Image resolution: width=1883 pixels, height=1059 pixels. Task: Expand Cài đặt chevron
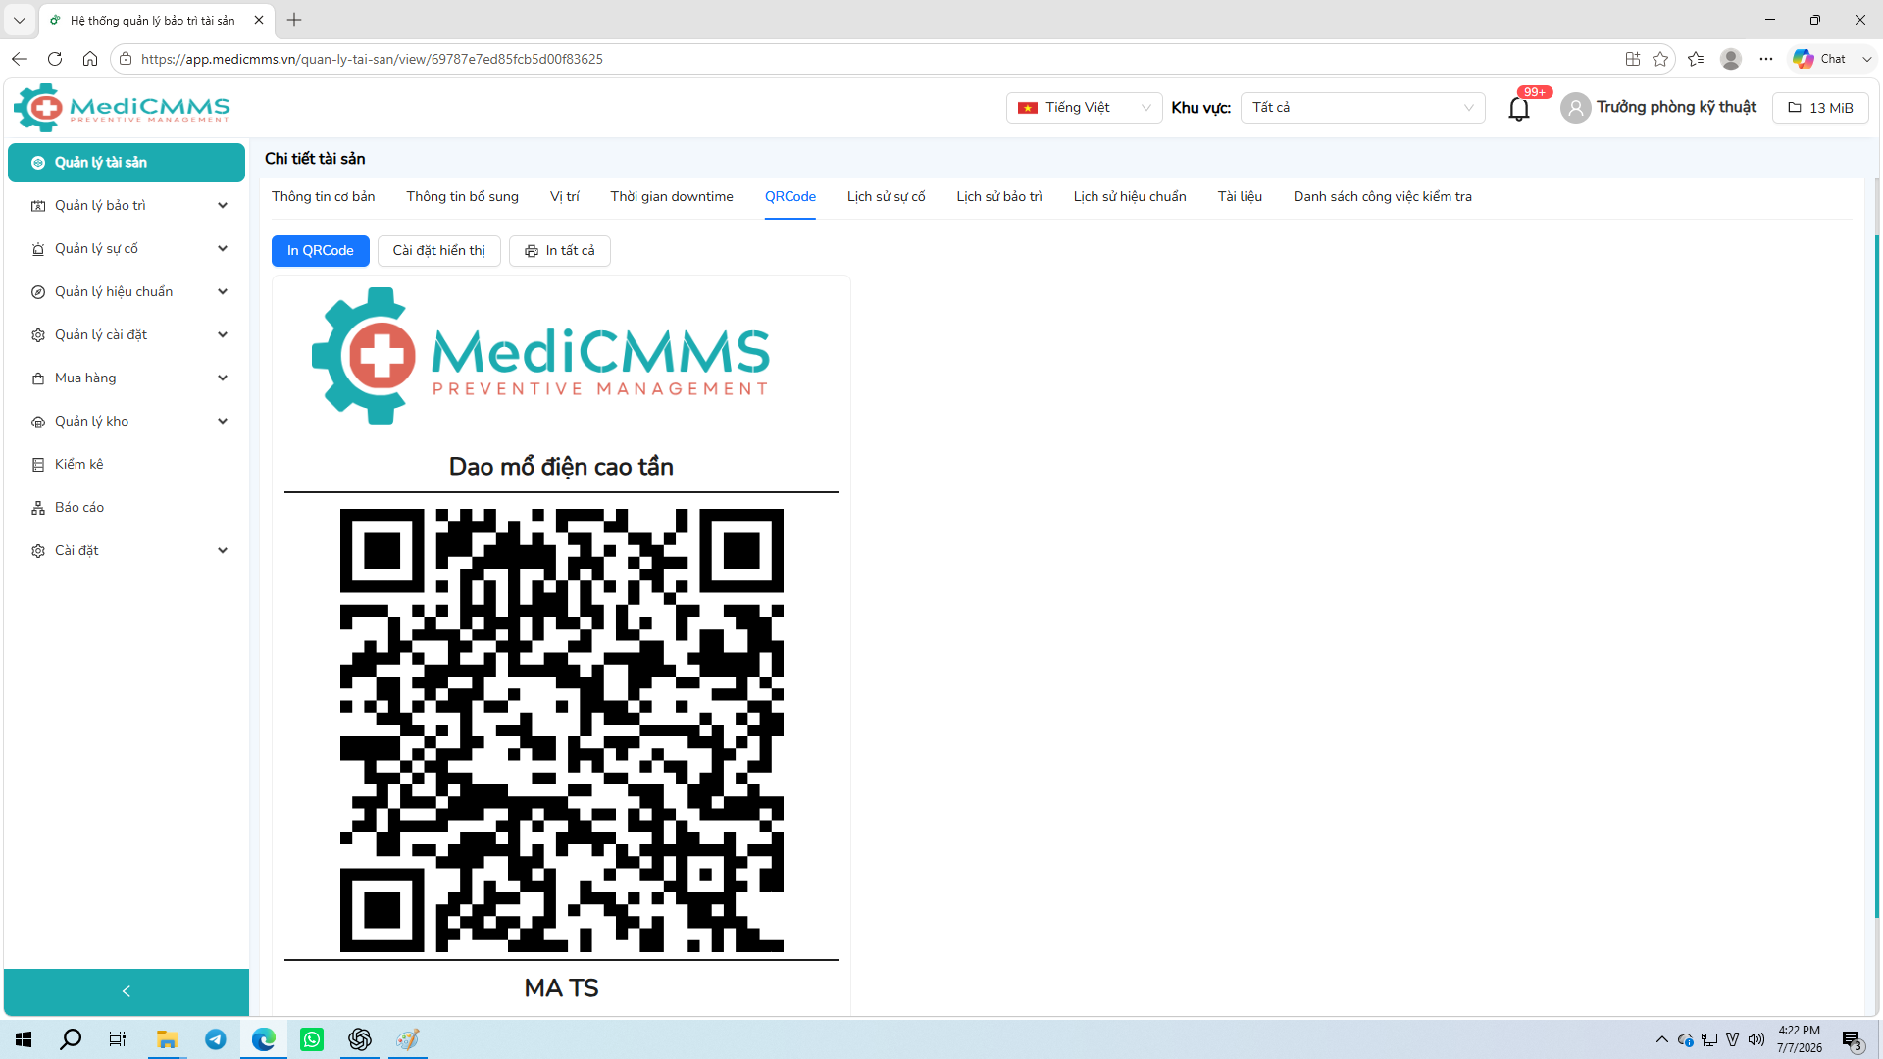click(223, 551)
